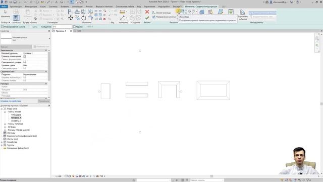Select the Move tool

[71, 18]
